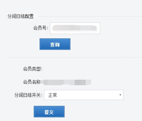Expand the 正常 status combo box

click(x=84, y=95)
